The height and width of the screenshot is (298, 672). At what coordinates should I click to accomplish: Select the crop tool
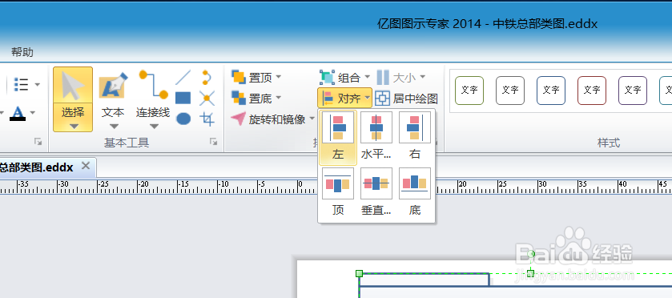[207, 119]
